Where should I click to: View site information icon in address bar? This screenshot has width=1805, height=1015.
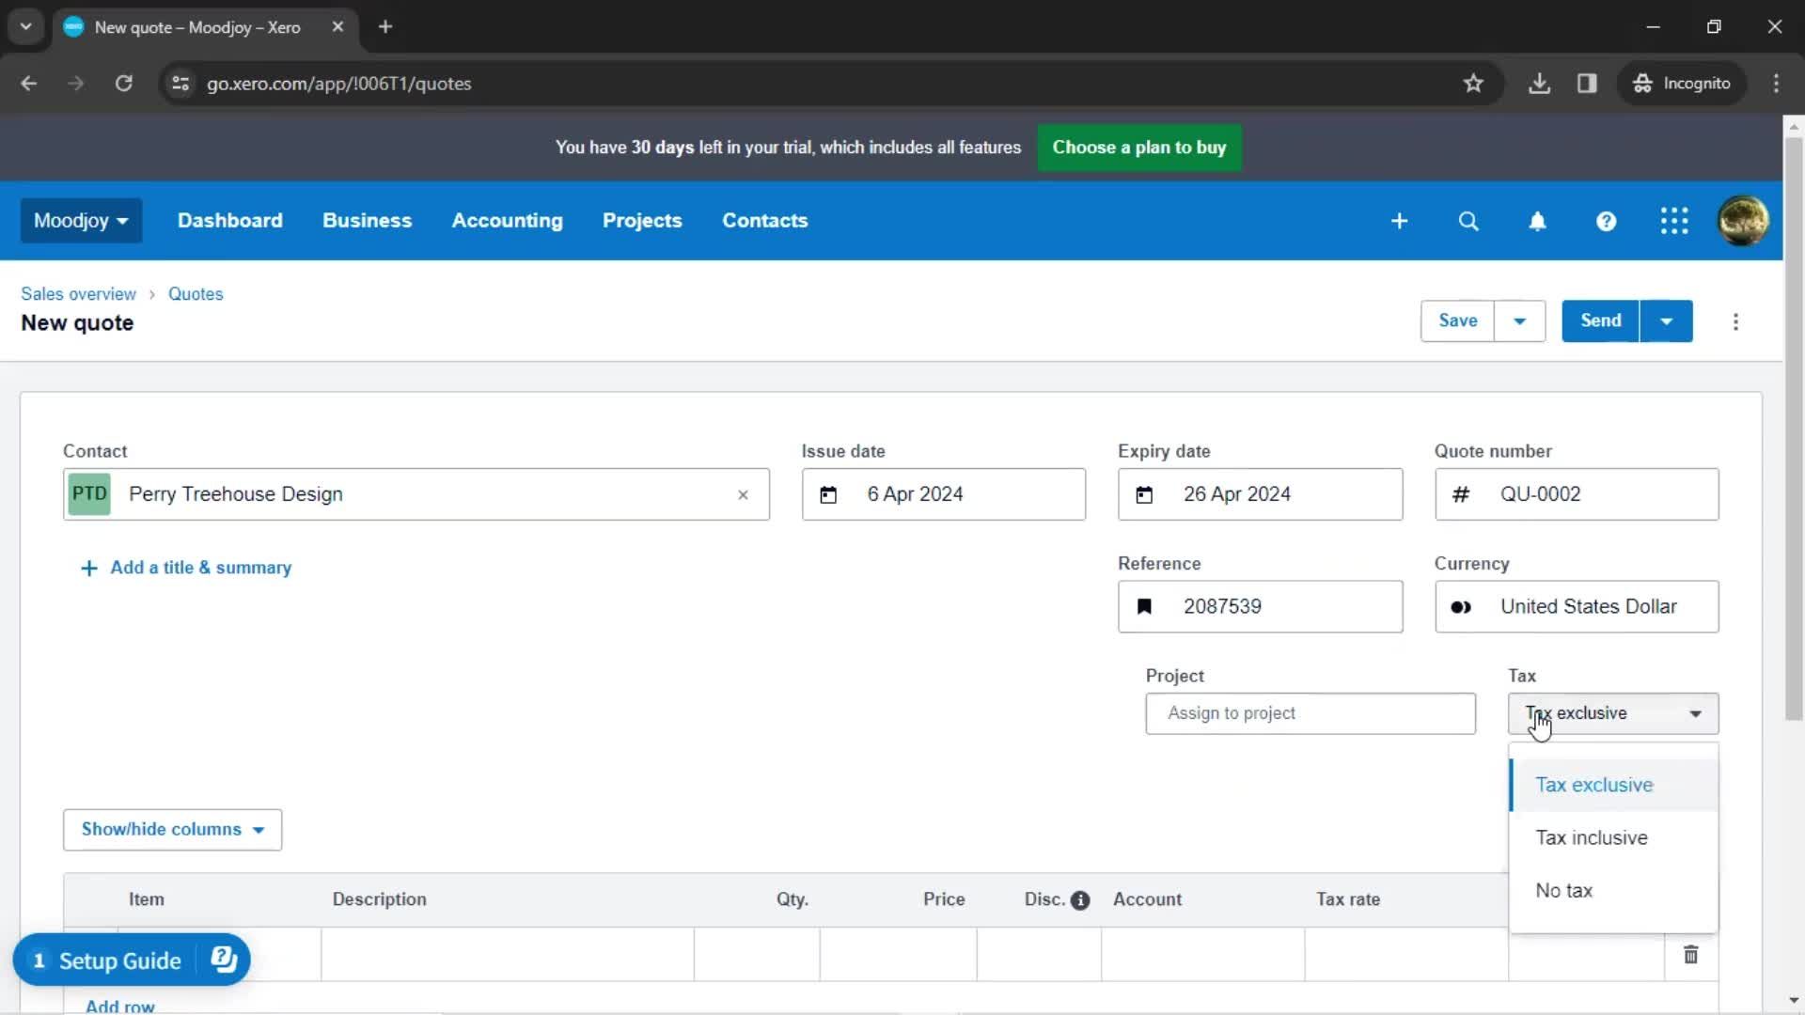[180, 84]
